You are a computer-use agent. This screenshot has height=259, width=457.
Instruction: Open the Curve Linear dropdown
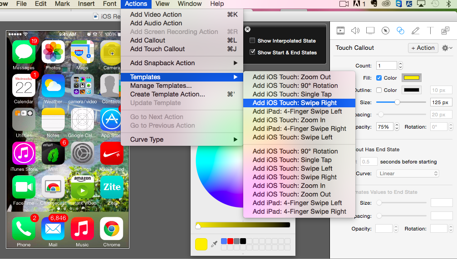tap(408, 173)
